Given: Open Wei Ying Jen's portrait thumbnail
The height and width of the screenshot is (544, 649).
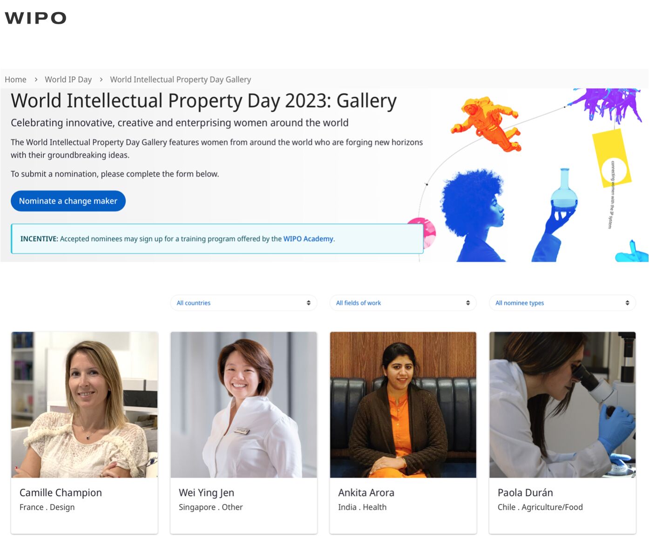Looking at the screenshot, I should click(x=243, y=405).
